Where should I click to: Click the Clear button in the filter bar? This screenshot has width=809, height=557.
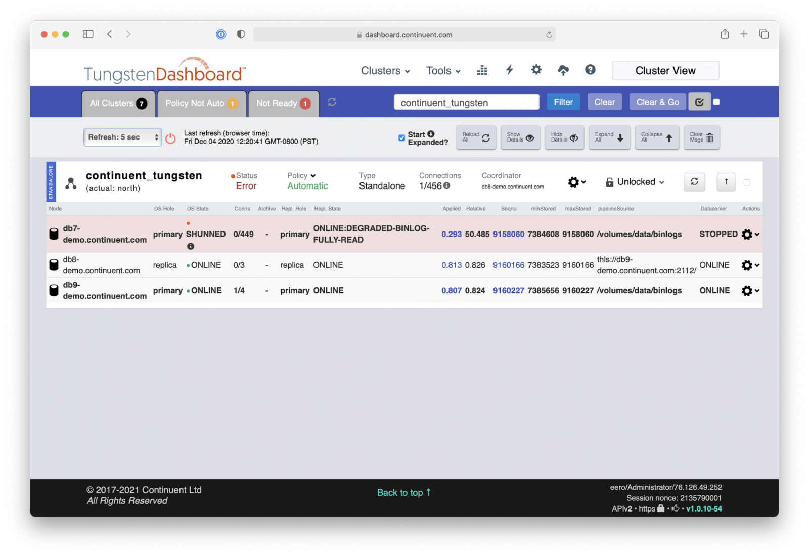[604, 102]
